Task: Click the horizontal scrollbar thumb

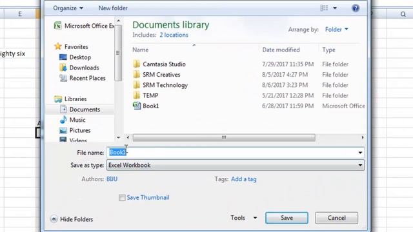Action: [224, 137]
